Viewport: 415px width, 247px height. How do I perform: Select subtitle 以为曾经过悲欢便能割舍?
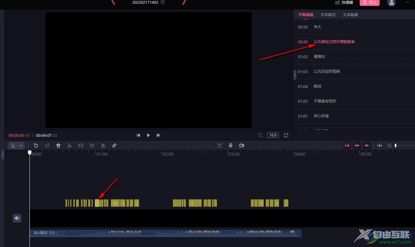coord(334,42)
